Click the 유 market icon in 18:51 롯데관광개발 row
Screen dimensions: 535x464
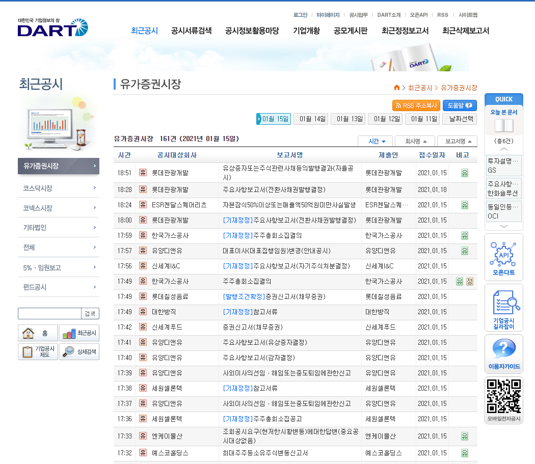coord(143,173)
